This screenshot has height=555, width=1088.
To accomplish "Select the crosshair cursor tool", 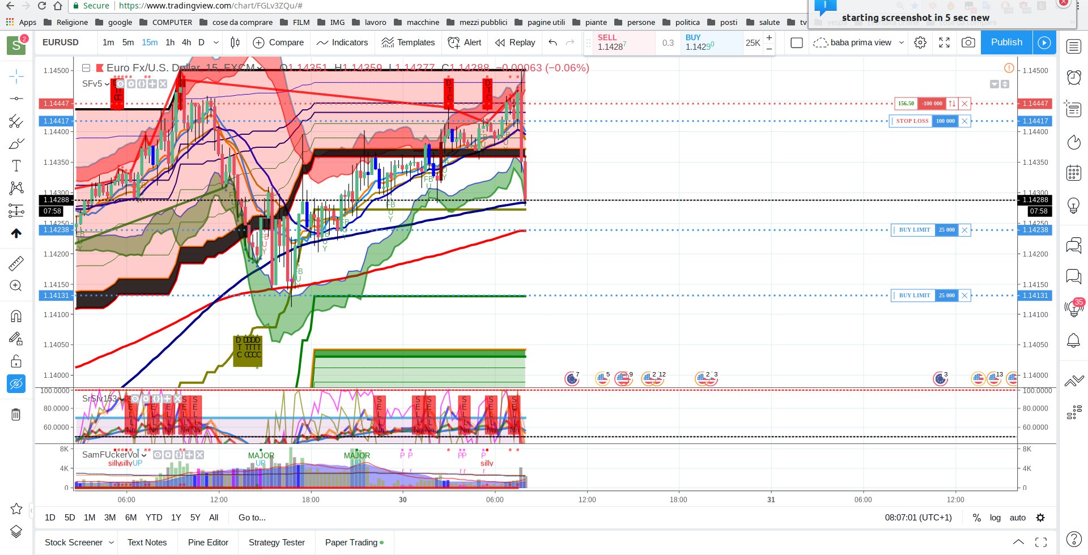I will pos(16,75).
